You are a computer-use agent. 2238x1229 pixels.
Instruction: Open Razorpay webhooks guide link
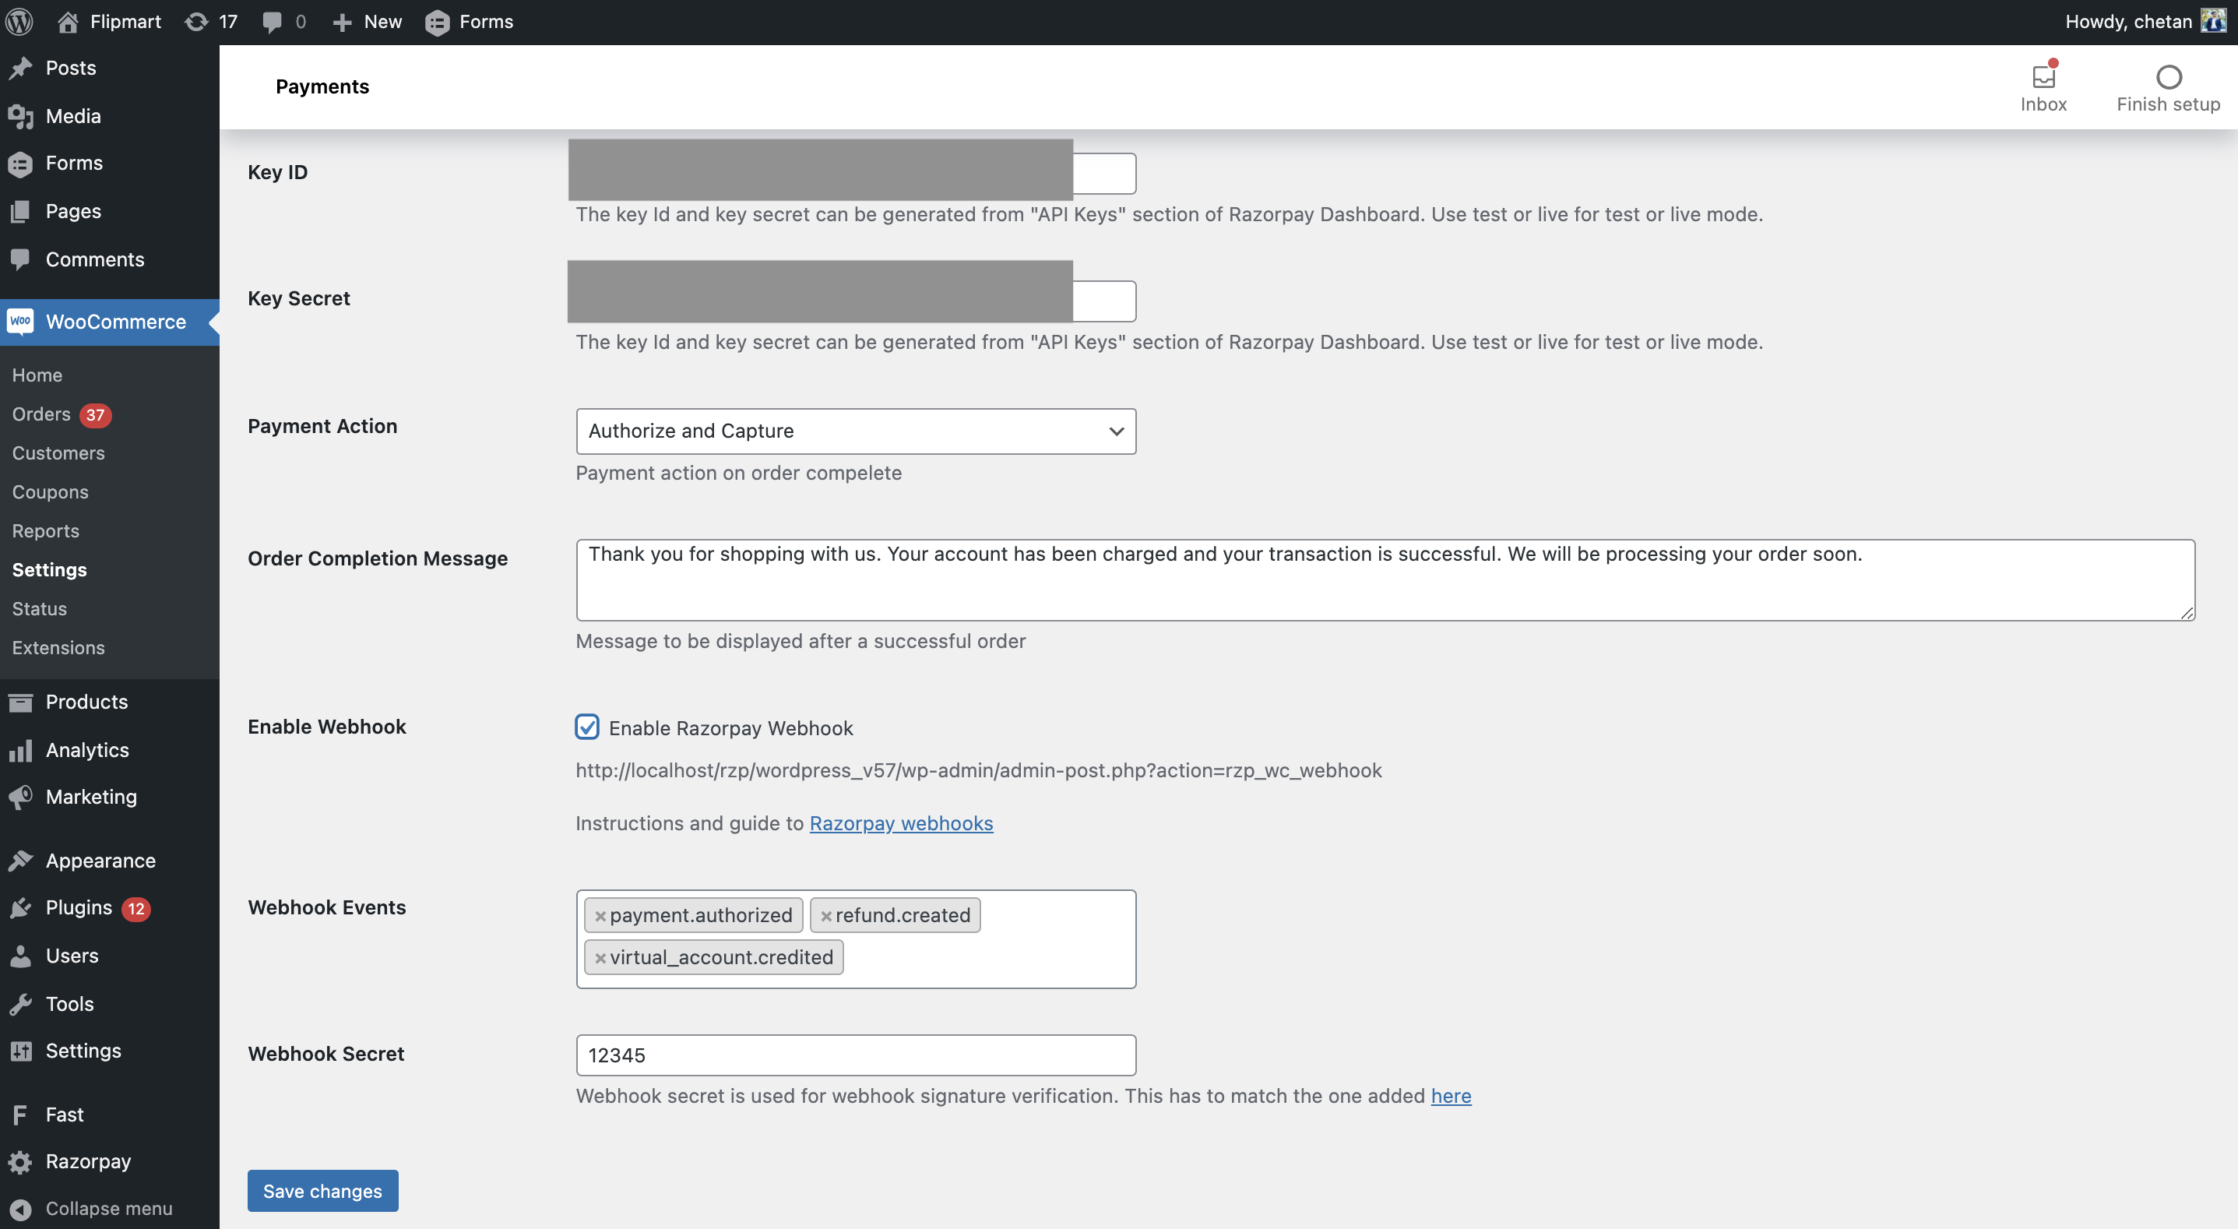(901, 823)
